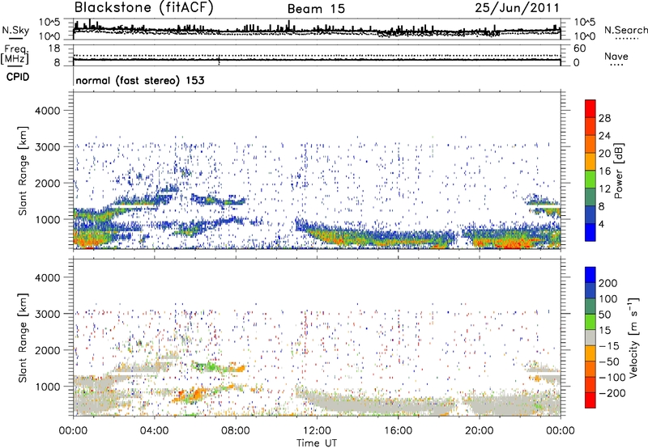Select the text 'normal (fast stereo) 153'

140,80
